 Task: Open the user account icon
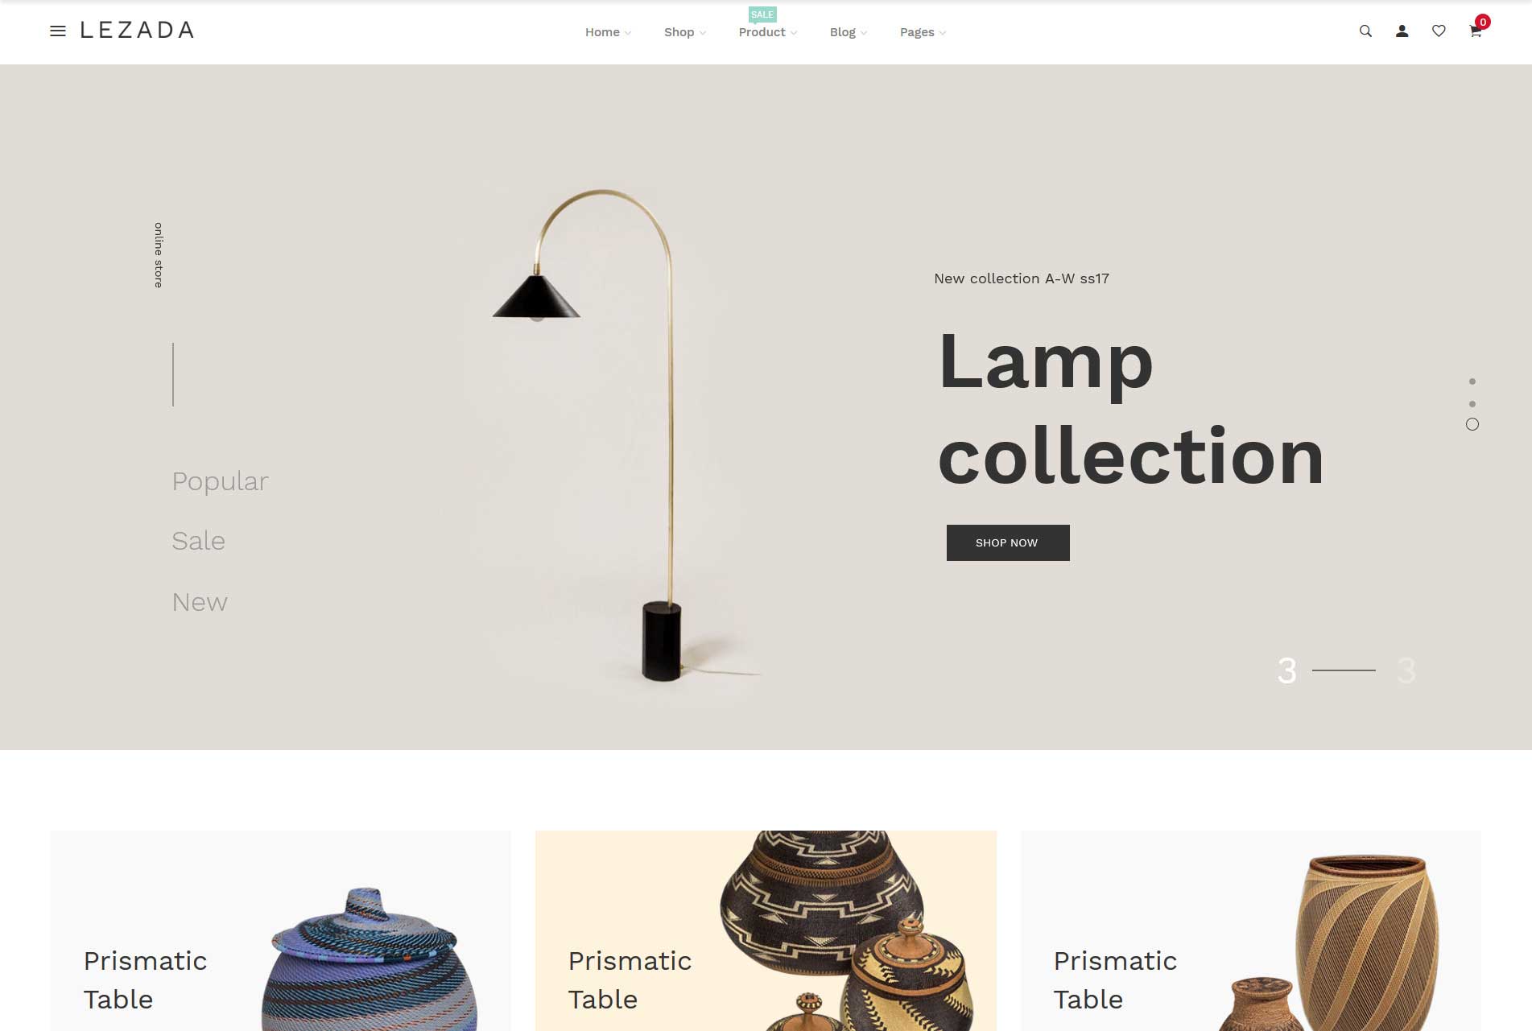1402,31
